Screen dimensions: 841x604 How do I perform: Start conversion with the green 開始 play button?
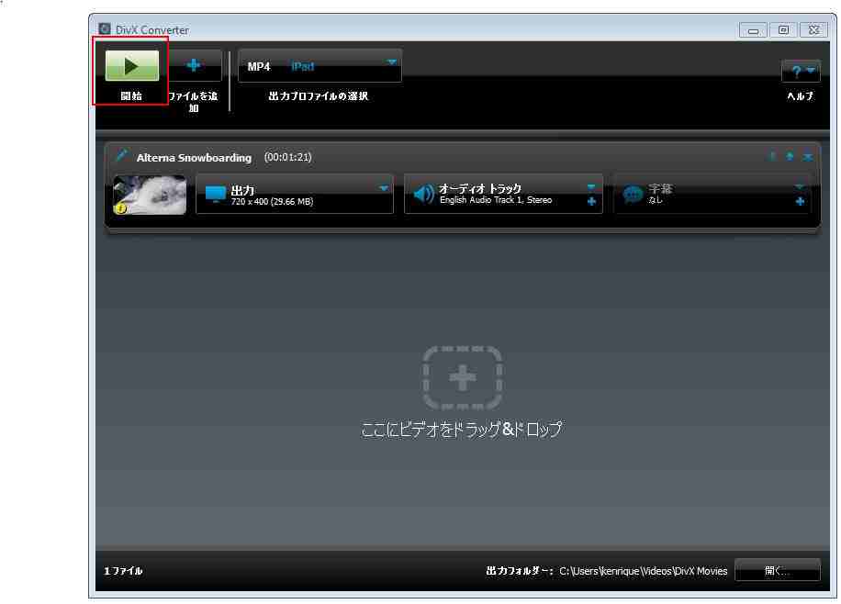(x=132, y=65)
